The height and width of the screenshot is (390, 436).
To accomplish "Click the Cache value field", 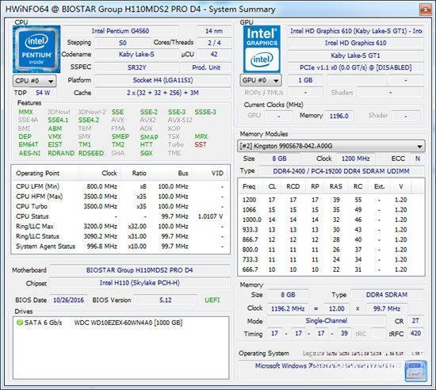I will pyautogui.click(x=163, y=93).
